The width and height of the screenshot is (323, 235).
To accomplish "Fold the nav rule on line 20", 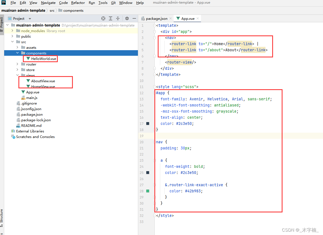I will (154, 142).
